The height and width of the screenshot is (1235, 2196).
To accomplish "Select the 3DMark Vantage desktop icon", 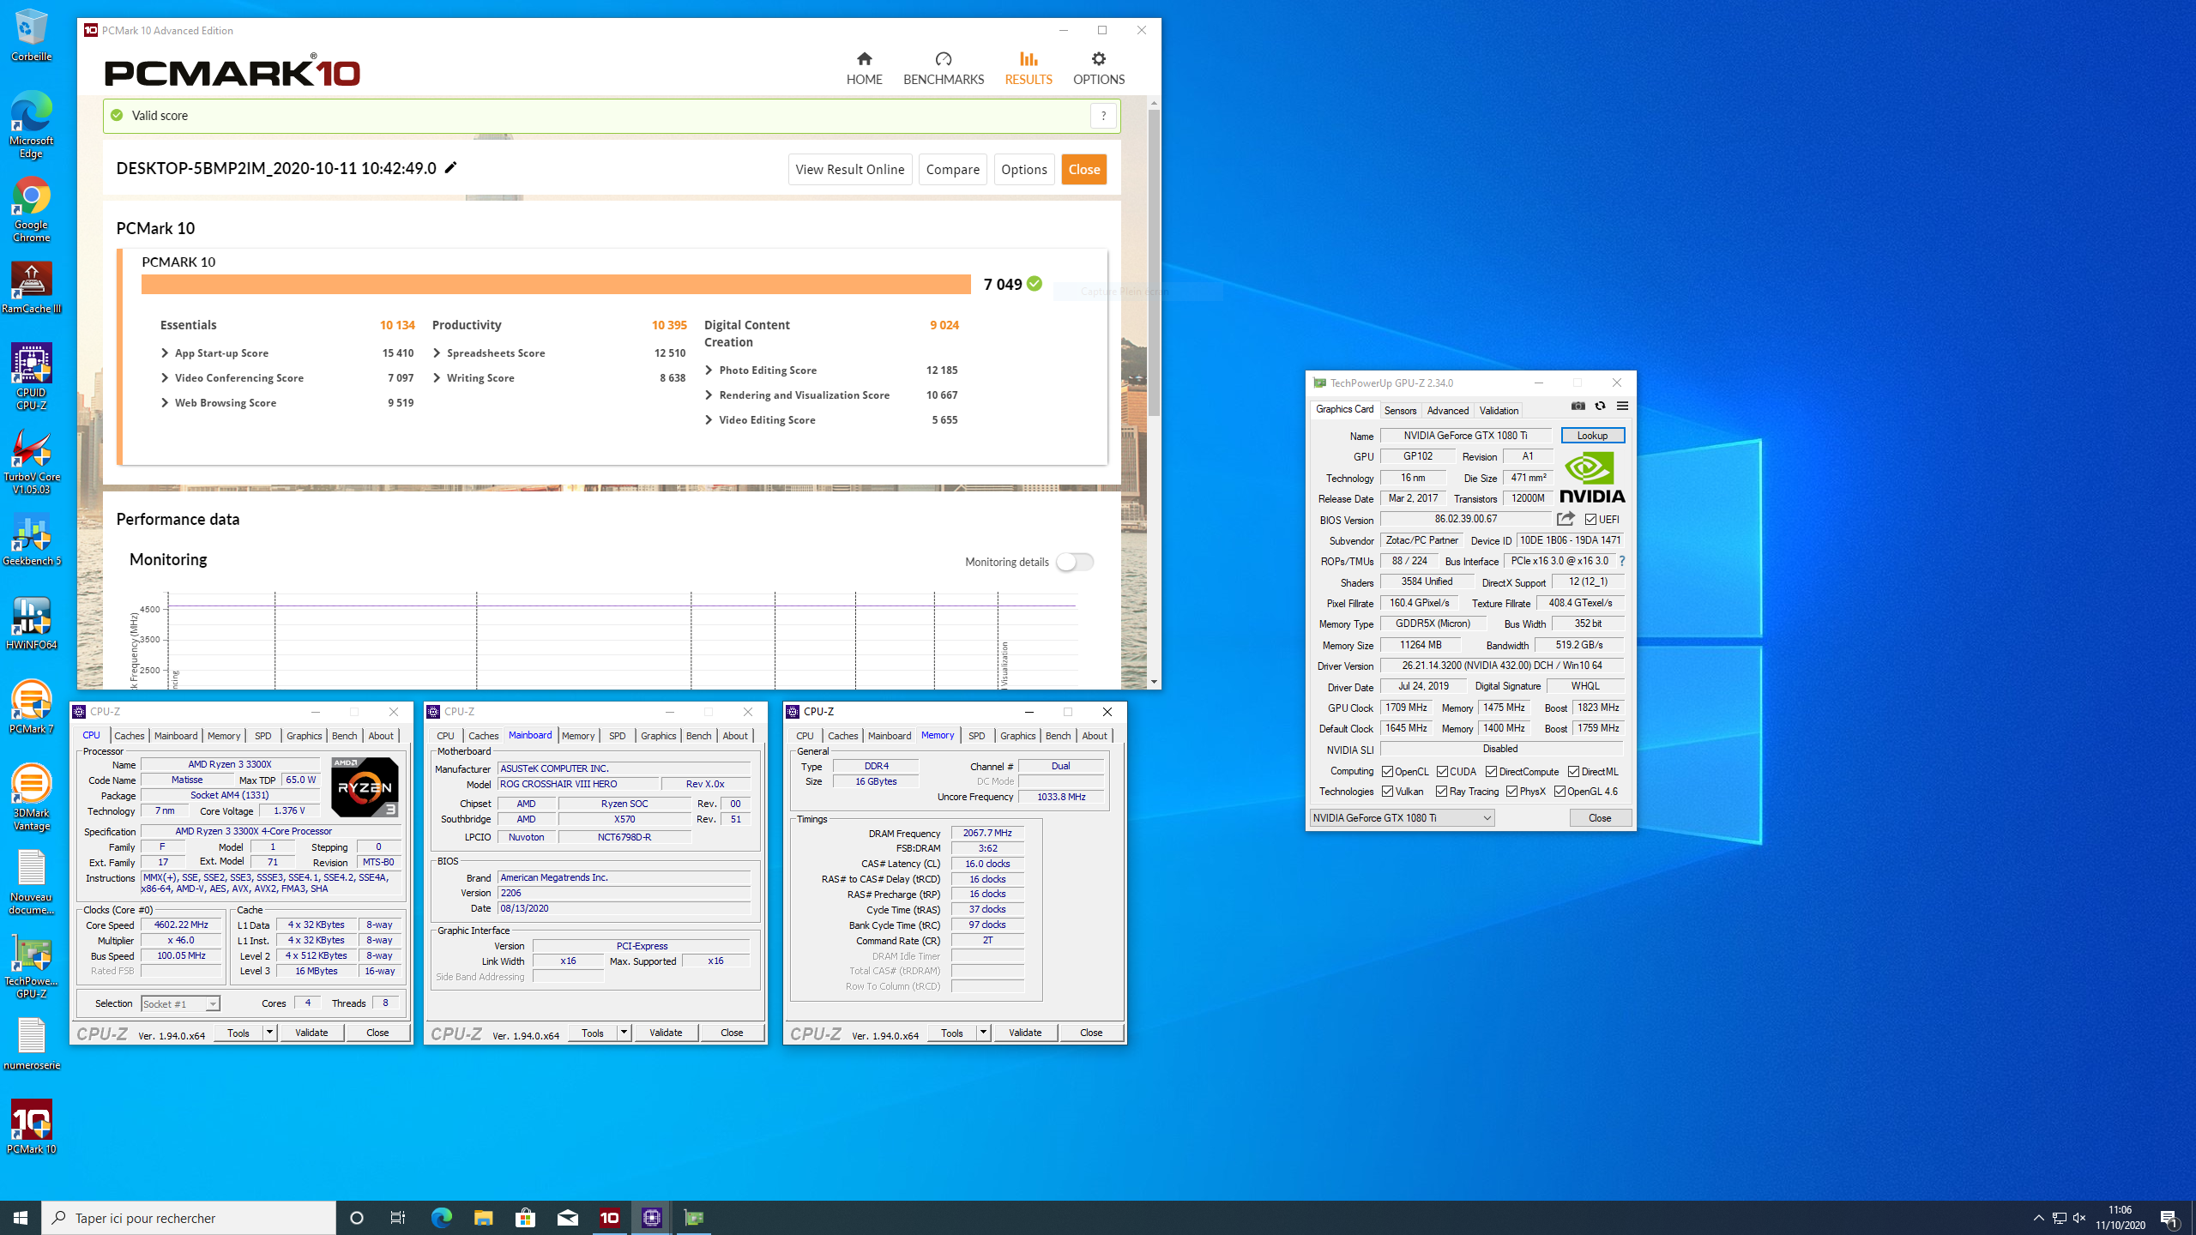I will point(32,798).
